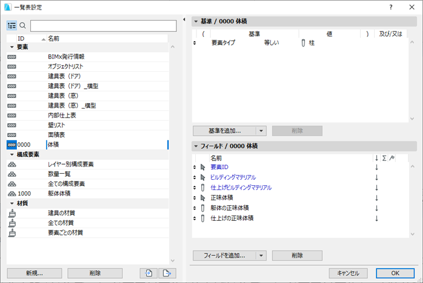Click the component icon beside 数量一覧
Image resolution: width=423 pixels, height=283 pixels.
(12, 174)
